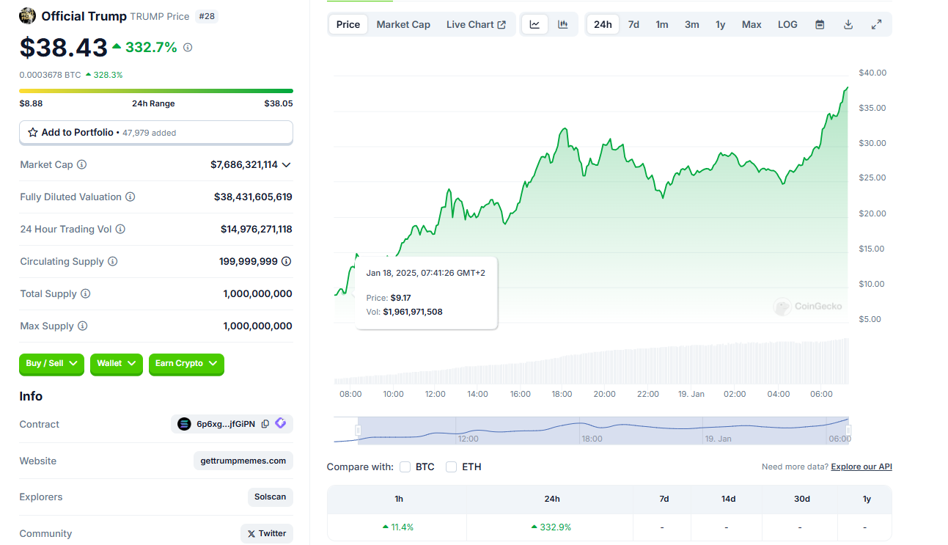The width and height of the screenshot is (948, 545).
Task: Select the 7d time range
Action: coord(633,24)
